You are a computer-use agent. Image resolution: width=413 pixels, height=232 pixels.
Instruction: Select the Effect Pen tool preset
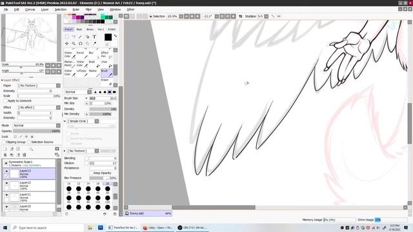tap(106, 55)
